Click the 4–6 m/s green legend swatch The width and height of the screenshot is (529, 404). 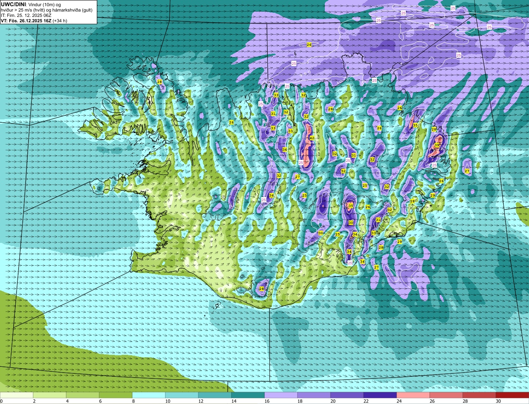pos(83,395)
